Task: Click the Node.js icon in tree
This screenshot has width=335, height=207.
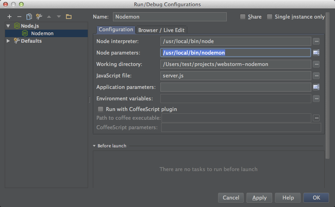Action: pyautogui.click(x=17, y=26)
